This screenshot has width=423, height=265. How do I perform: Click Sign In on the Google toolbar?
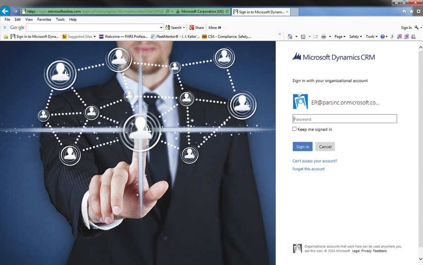pos(406,28)
